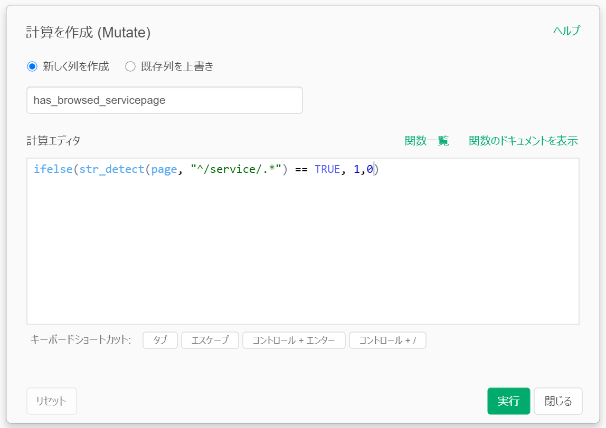Open 関数のドキュメントを表示 link
The image size is (606, 428).
coord(523,141)
